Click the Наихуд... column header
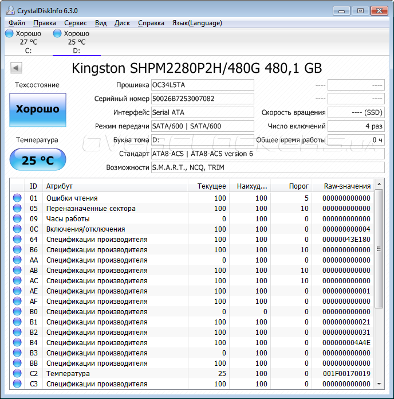The image size is (394, 399). coord(250,186)
